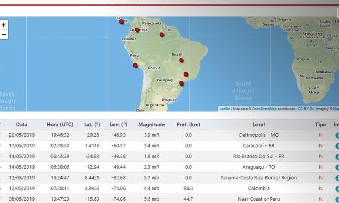
Task: Click the red N type in Delfinópolis row
Action: click(321, 135)
